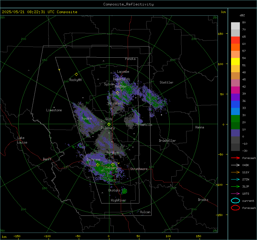Click the Didsbury label
This screenshot has width=257, height=240.
click(x=108, y=128)
